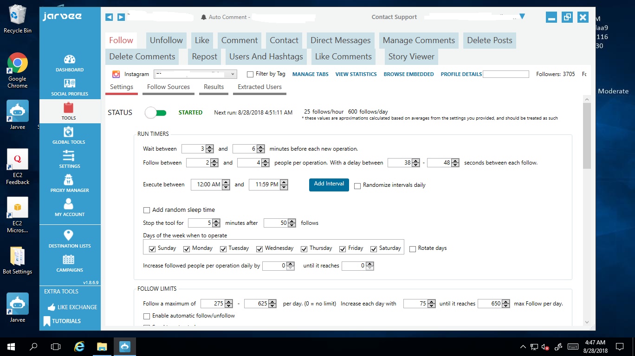Open Social Profiles icon in sidebar
This screenshot has width=635, height=356.
(x=70, y=83)
